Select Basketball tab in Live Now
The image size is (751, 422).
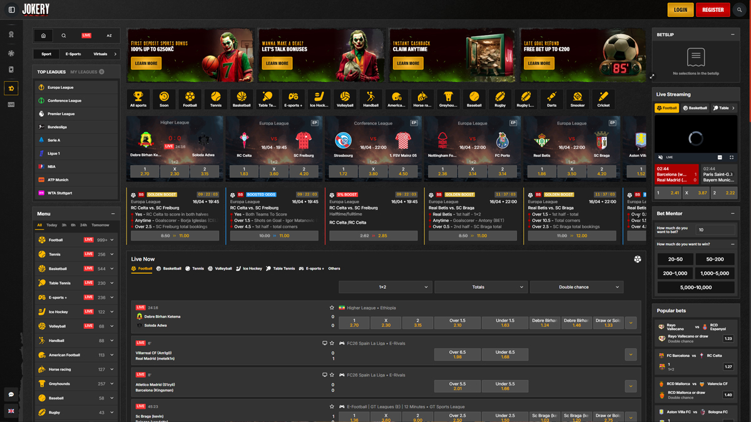168,269
